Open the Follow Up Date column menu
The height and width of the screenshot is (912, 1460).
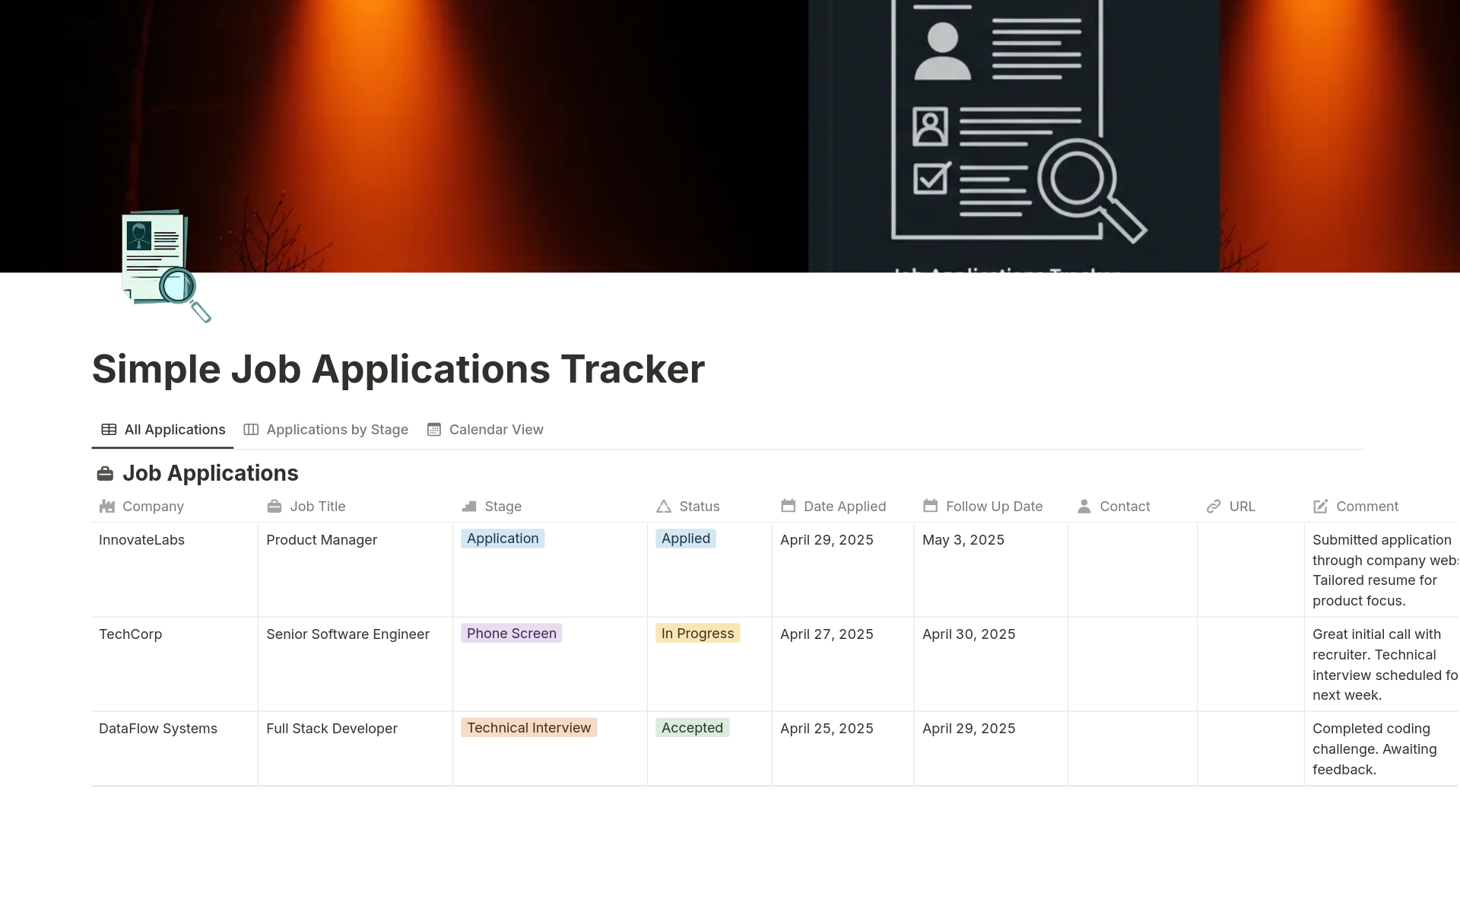991,507
